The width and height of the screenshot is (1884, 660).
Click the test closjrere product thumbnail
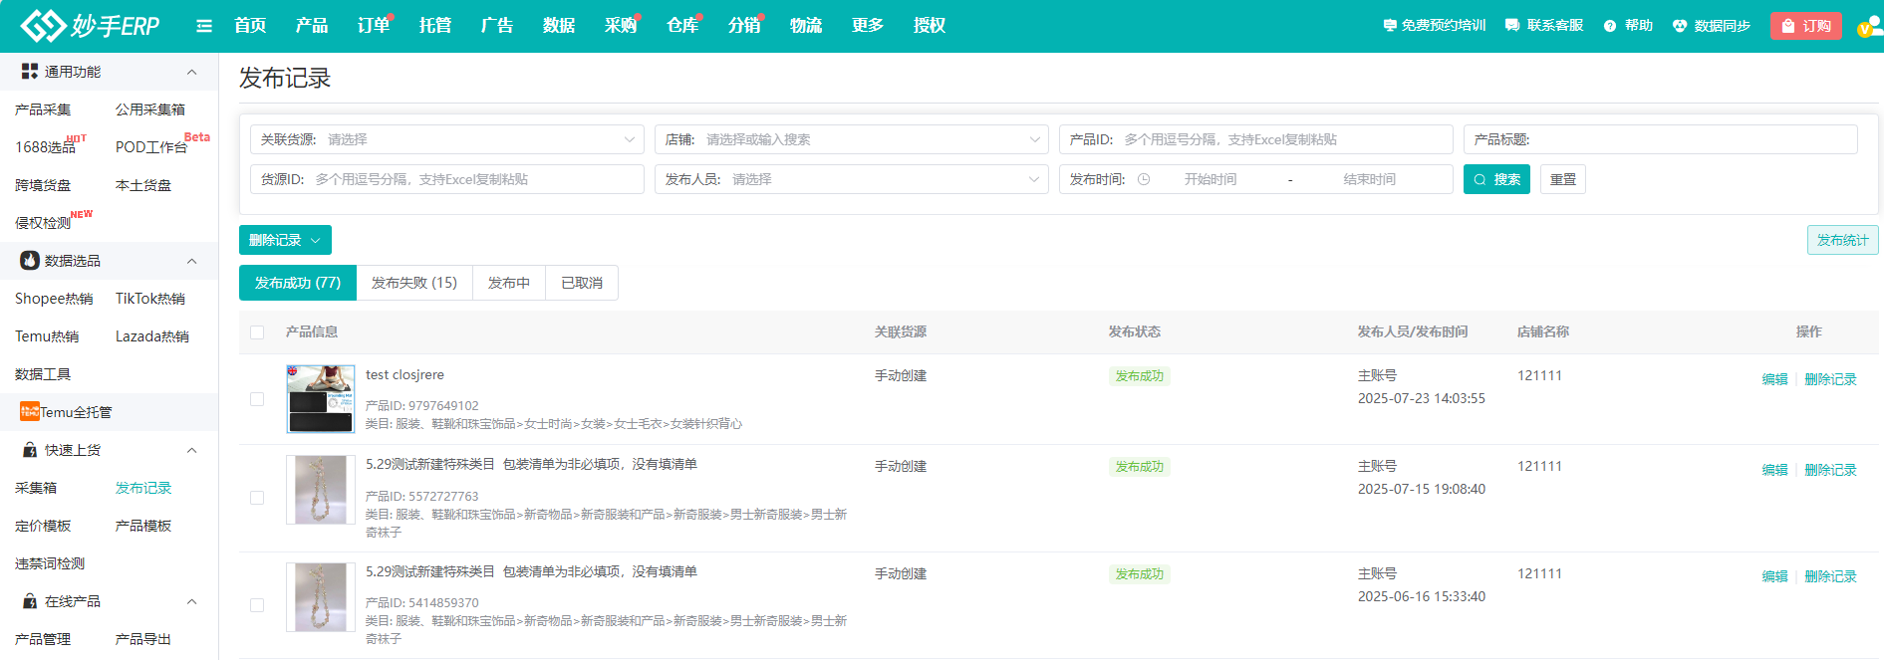click(320, 399)
